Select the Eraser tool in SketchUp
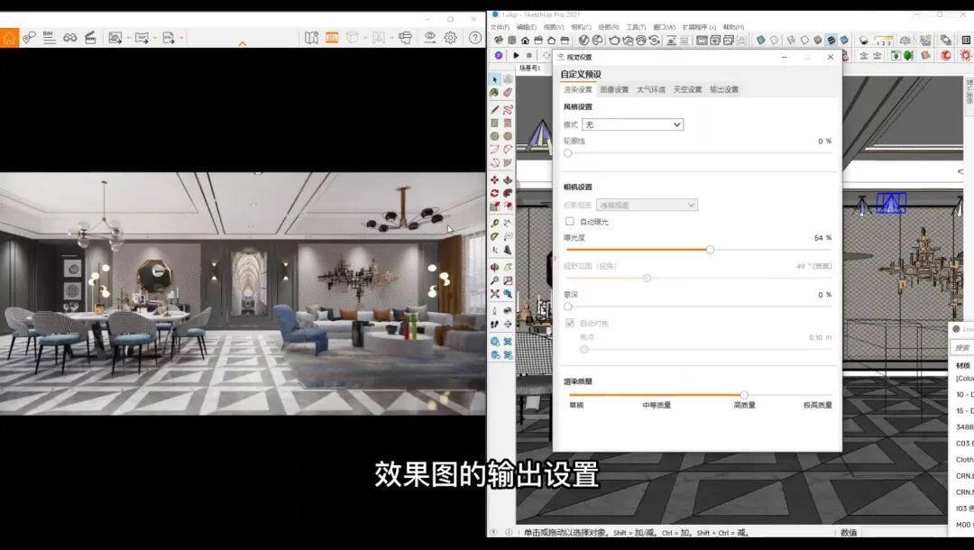This screenshot has width=974, height=550. tap(508, 93)
